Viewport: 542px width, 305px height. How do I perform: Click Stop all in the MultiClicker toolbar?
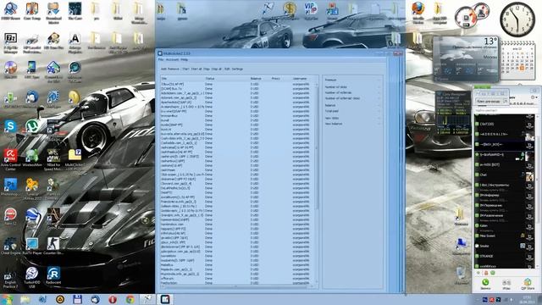[x=217, y=69]
